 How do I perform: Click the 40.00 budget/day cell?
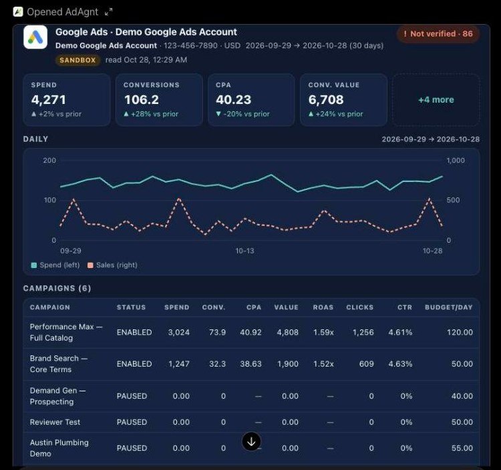(x=462, y=396)
